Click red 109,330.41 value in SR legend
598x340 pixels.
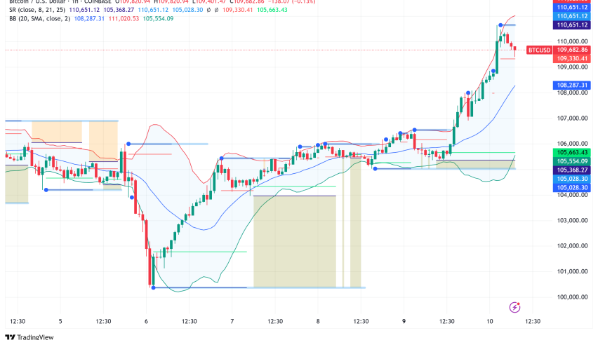[x=238, y=10]
